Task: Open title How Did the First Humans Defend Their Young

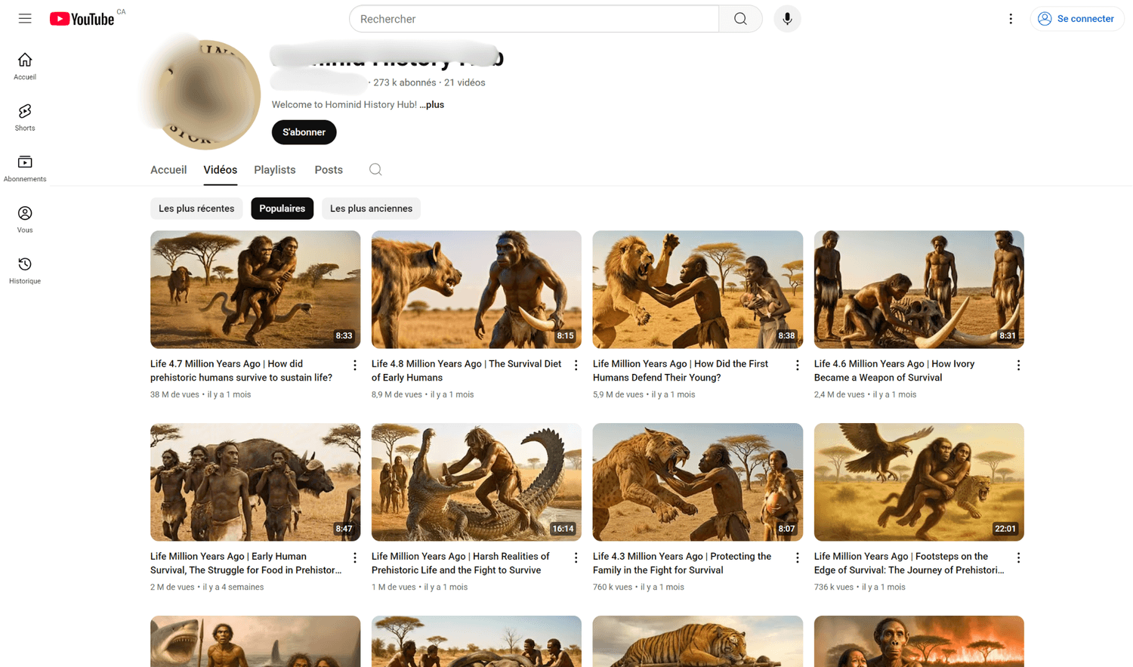Action: point(681,371)
